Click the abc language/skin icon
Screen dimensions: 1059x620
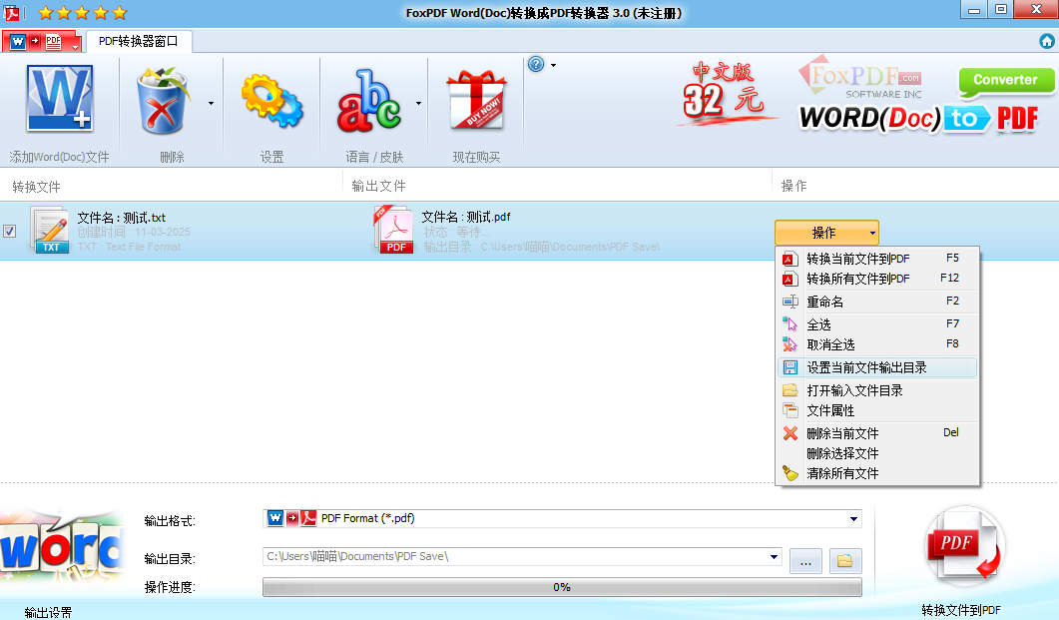point(368,102)
